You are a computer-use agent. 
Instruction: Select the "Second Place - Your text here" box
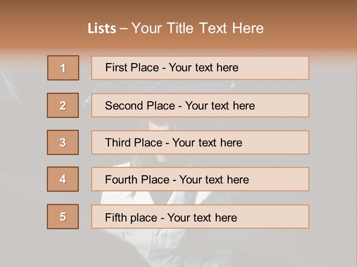point(200,105)
